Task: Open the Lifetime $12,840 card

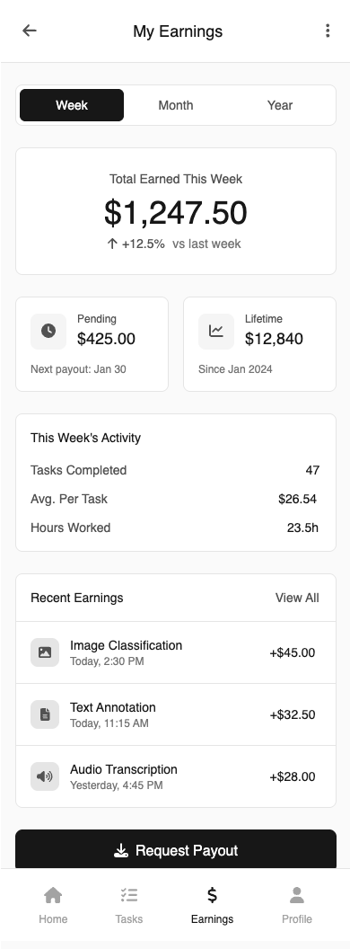Action: 259,344
